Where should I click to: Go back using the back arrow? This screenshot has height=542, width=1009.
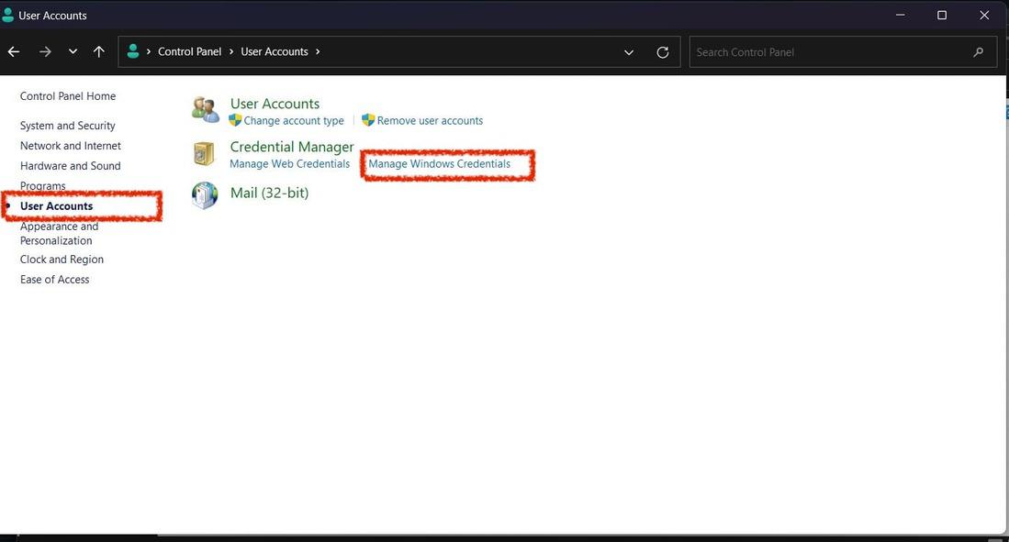tap(14, 52)
